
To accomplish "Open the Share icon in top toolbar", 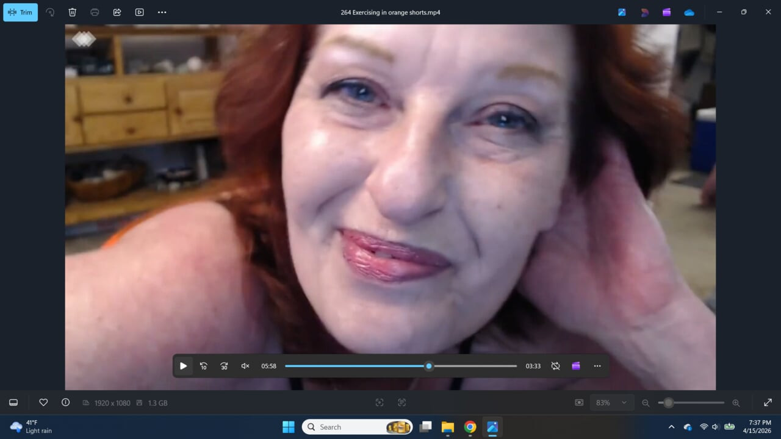I will 117,12.
